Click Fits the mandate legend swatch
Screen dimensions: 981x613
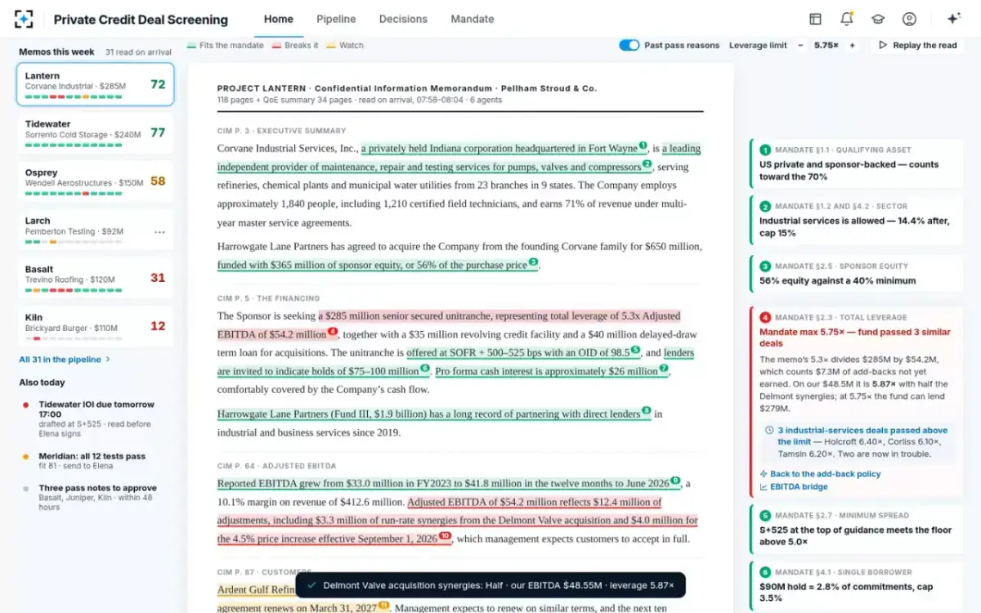click(191, 46)
